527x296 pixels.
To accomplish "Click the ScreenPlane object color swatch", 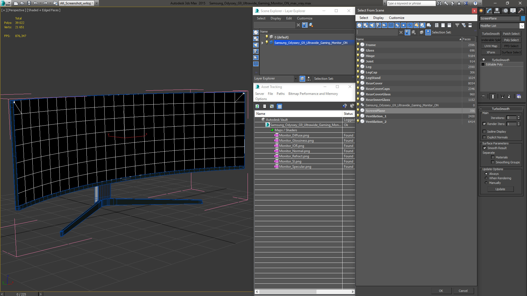I will (523, 18).
